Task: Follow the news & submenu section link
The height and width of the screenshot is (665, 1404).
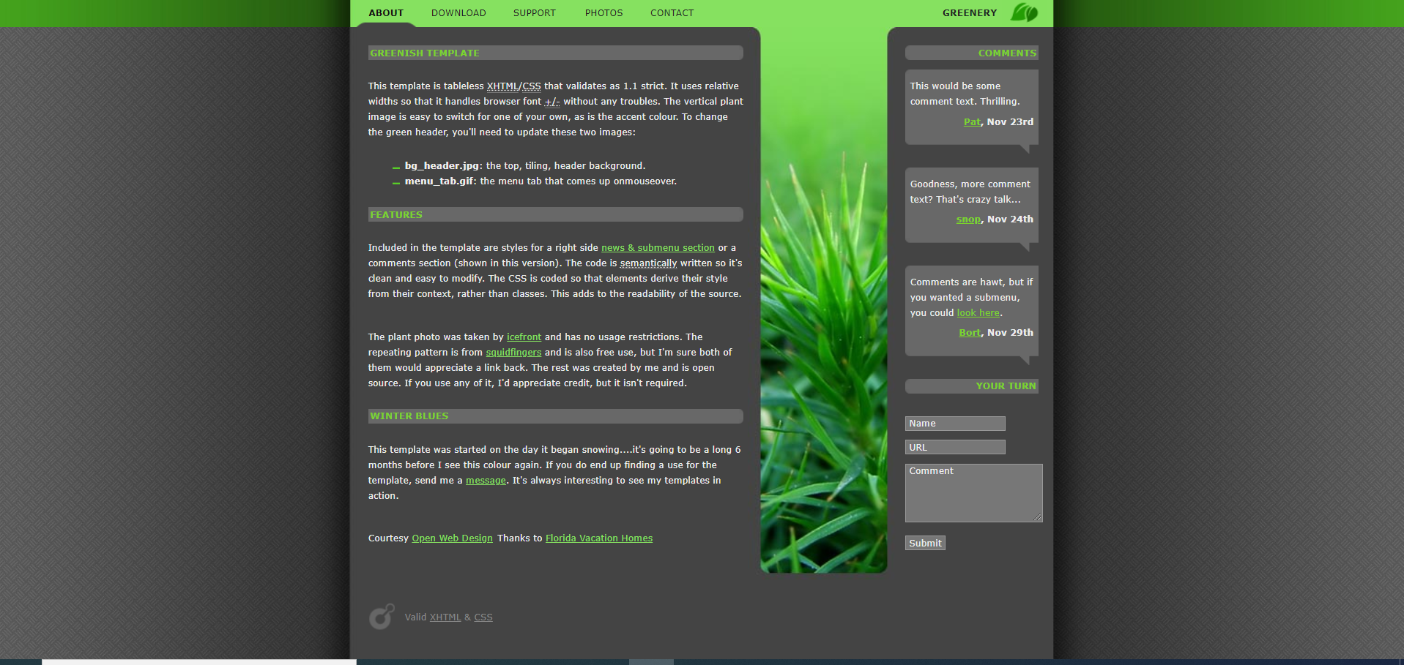Action: pos(658,248)
